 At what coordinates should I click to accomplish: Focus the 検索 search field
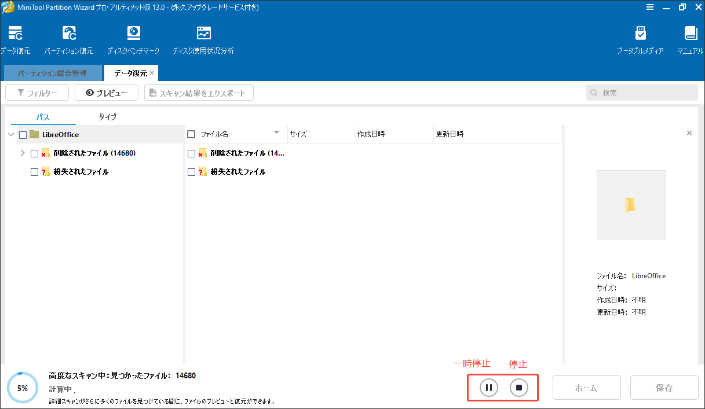coord(642,93)
